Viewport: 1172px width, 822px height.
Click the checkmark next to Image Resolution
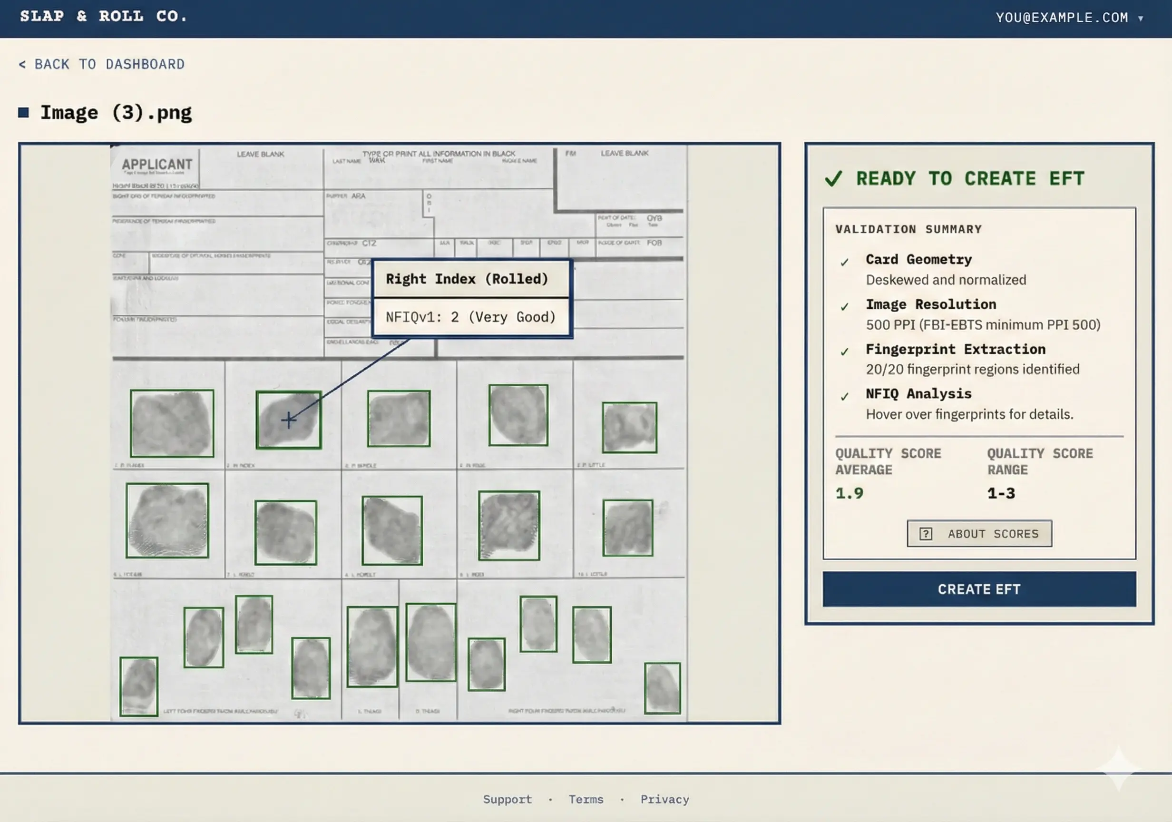coord(844,306)
